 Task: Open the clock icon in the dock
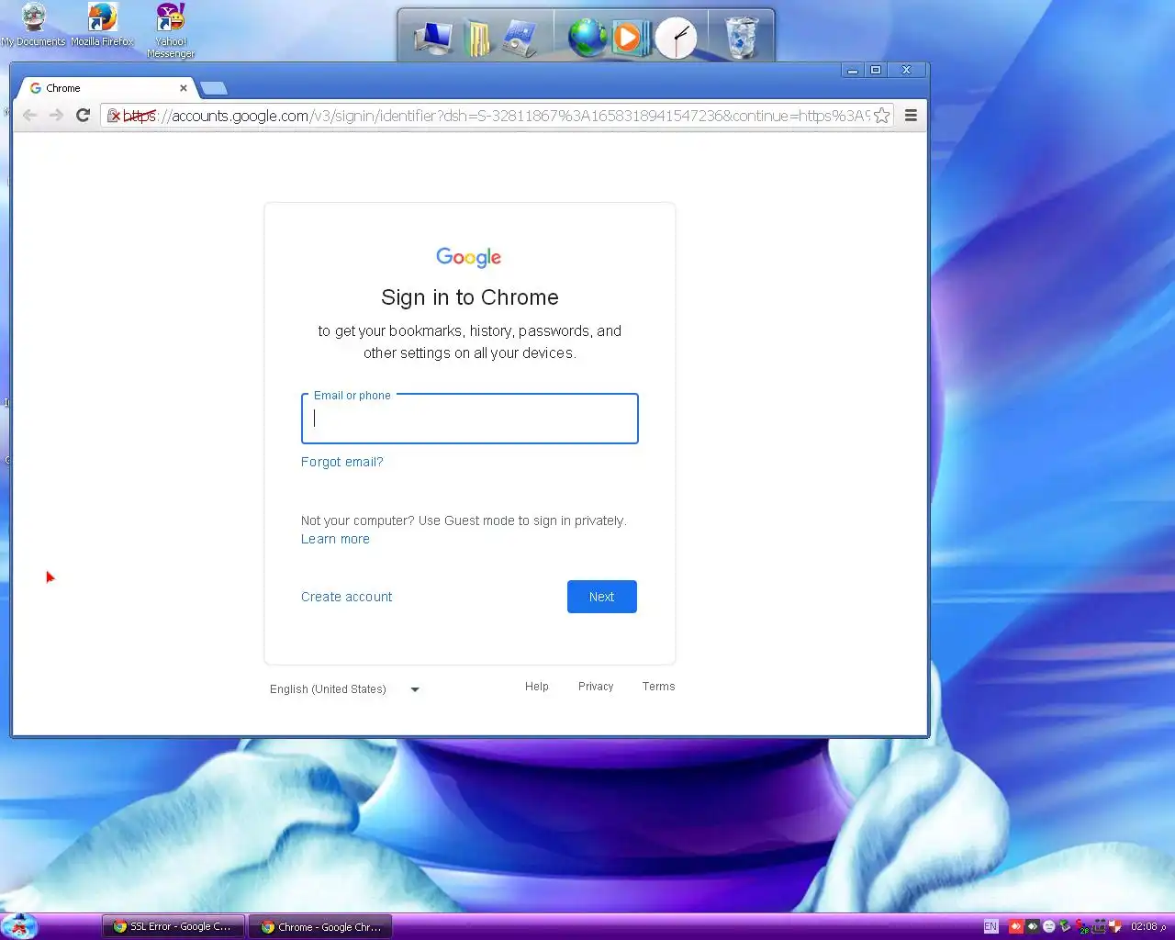[676, 38]
